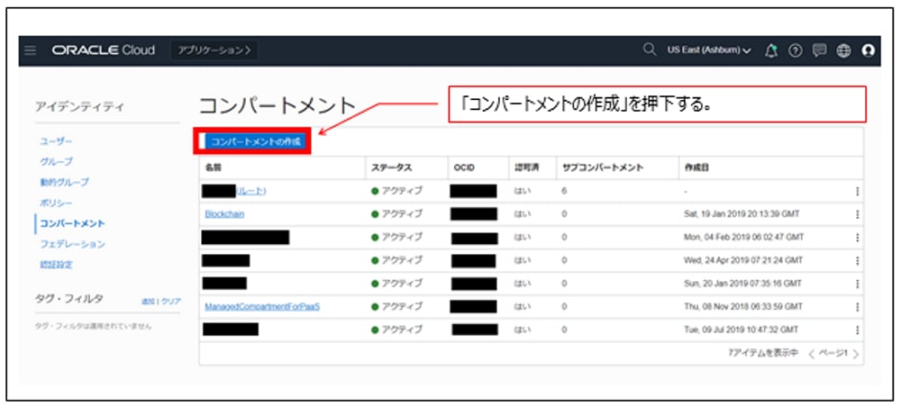
Task: Click the ManagedCompartmentForPaaS link
Action: coord(262,306)
